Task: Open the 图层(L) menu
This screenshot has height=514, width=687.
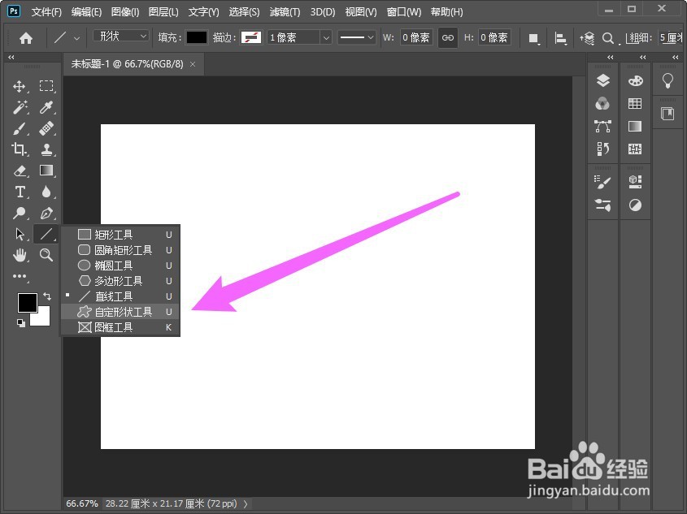Action: (x=163, y=12)
